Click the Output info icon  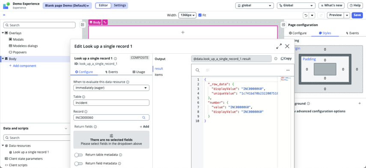pyautogui.click(x=276, y=59)
